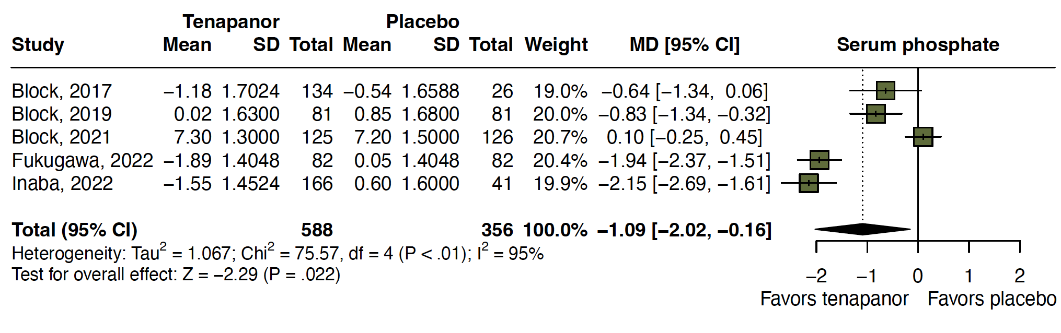The width and height of the screenshot is (1061, 333).
Task: Click the Test for overall effect line
Action: pyautogui.click(x=176, y=275)
